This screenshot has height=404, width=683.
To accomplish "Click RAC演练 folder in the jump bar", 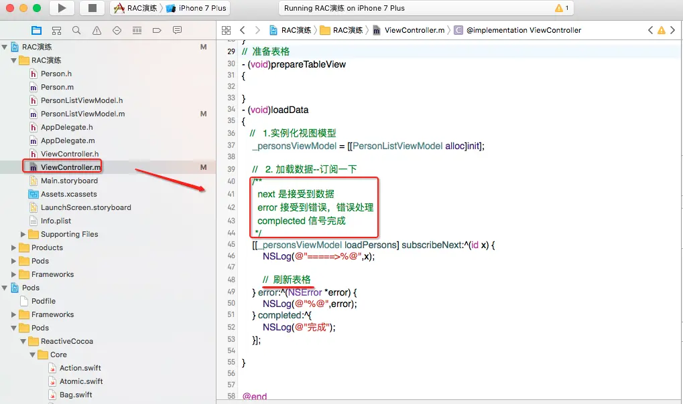I will point(342,31).
